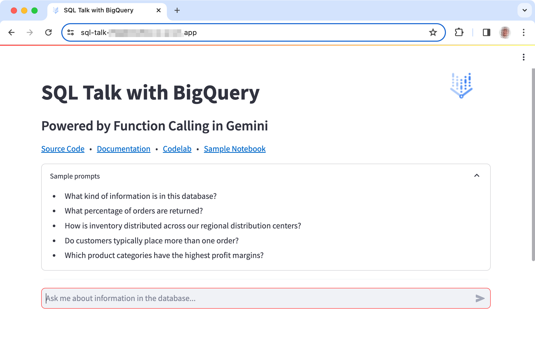Click the Documentation link
Viewport: 535px width, 337px height.
[x=124, y=149]
